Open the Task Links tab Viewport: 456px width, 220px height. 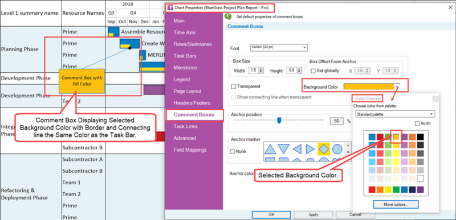(186, 126)
